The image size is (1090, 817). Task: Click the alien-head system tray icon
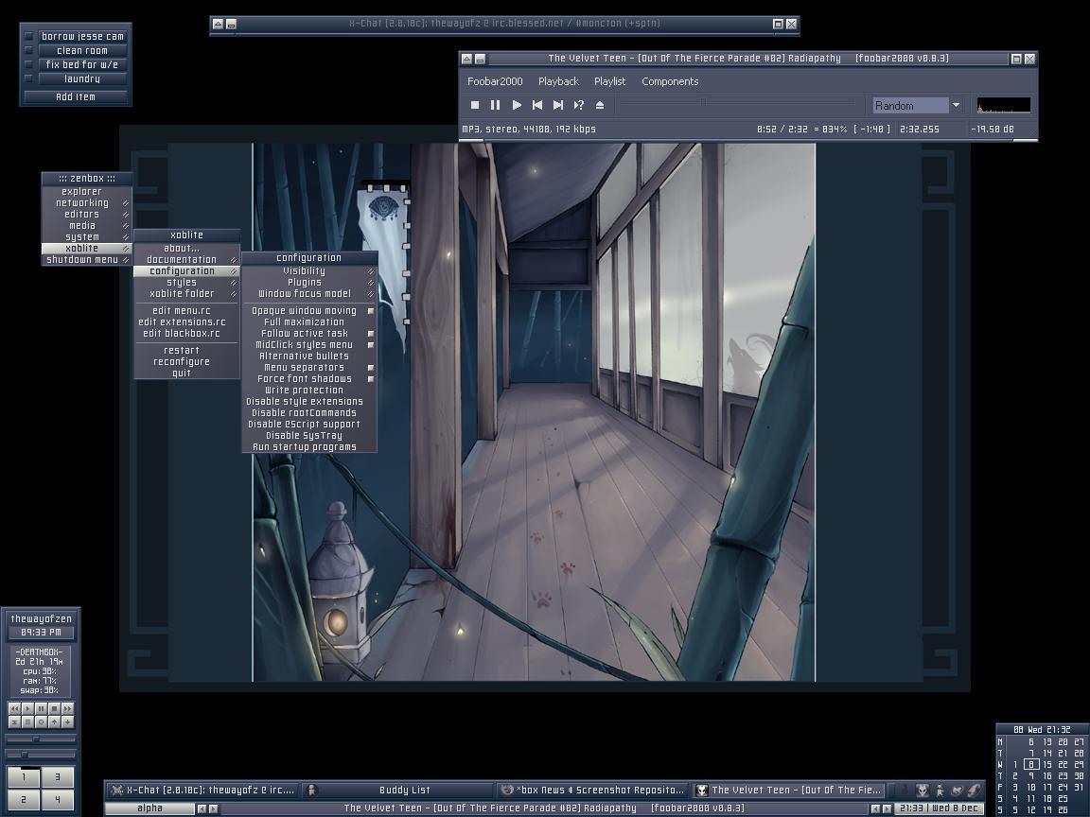pyautogui.click(x=923, y=790)
